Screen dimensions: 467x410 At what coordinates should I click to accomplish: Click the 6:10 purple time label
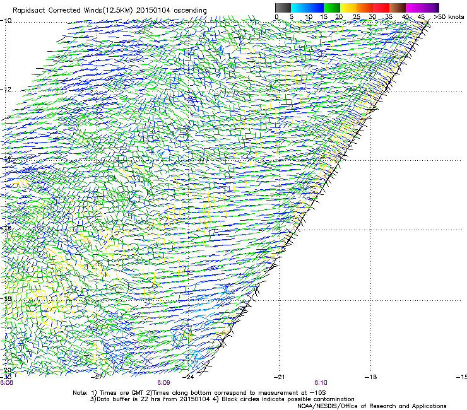[x=321, y=383]
